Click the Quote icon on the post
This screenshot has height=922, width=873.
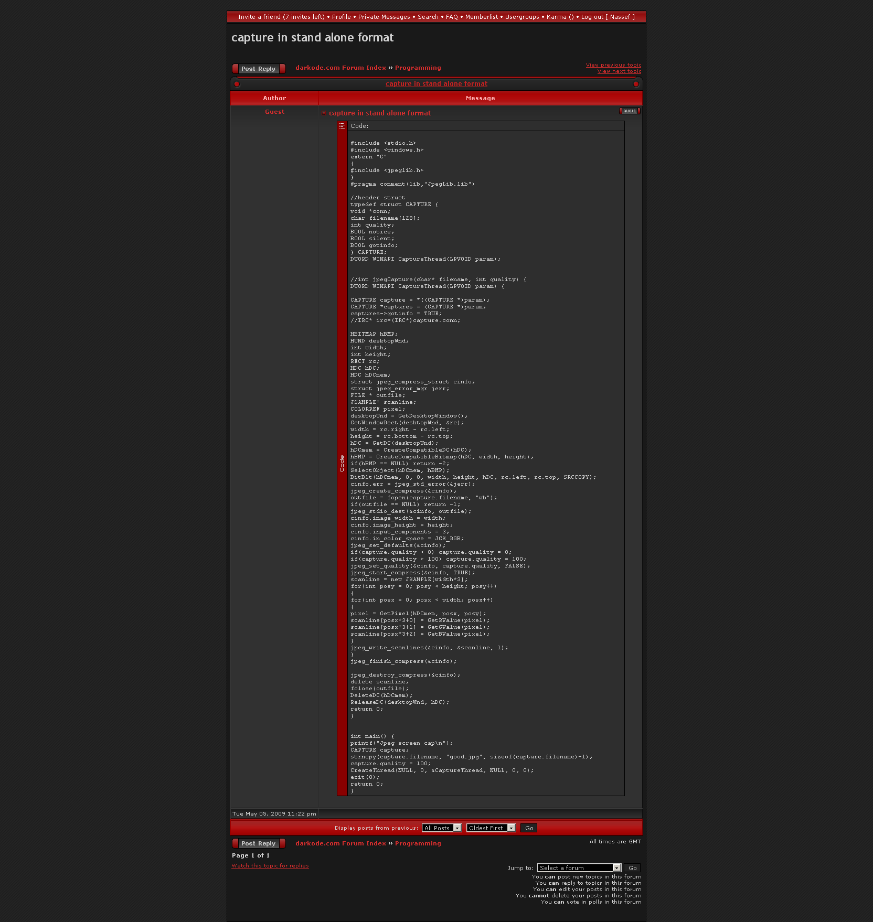(630, 111)
